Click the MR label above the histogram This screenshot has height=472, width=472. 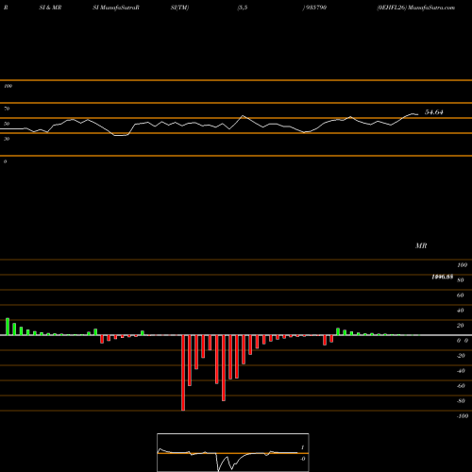click(x=421, y=245)
